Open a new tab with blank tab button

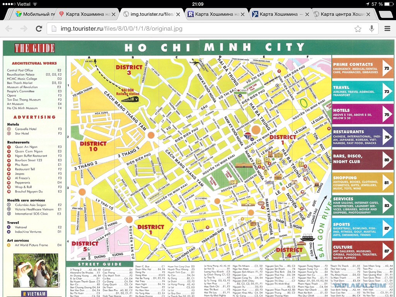coord(386,14)
